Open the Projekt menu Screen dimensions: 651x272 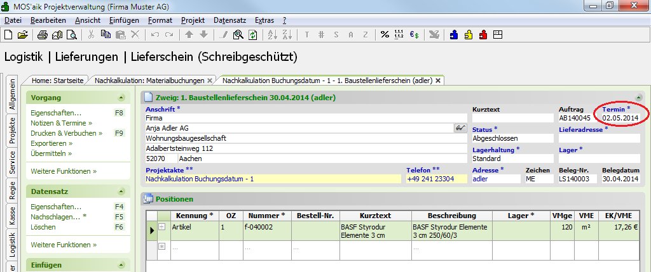(x=193, y=20)
